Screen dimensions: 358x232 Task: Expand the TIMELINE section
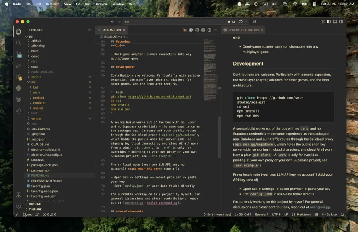tap(59, 209)
